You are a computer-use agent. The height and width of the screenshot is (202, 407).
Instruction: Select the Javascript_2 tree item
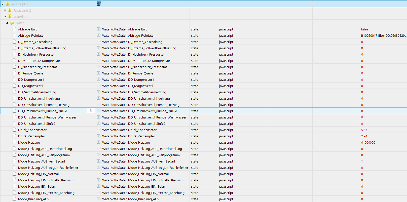pos(22,10)
